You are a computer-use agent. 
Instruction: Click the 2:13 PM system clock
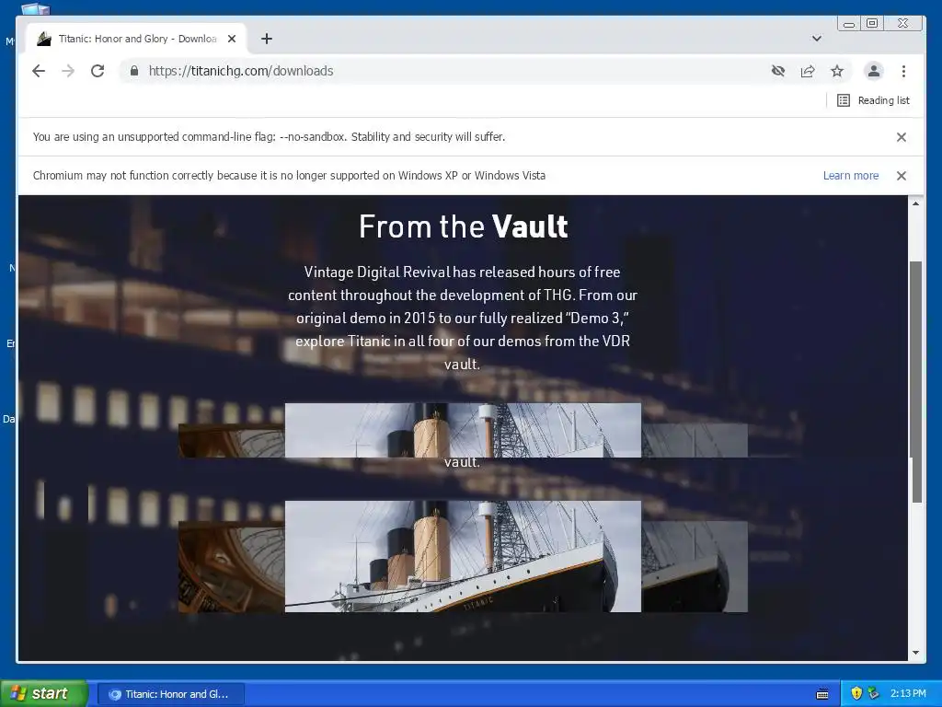coord(908,693)
